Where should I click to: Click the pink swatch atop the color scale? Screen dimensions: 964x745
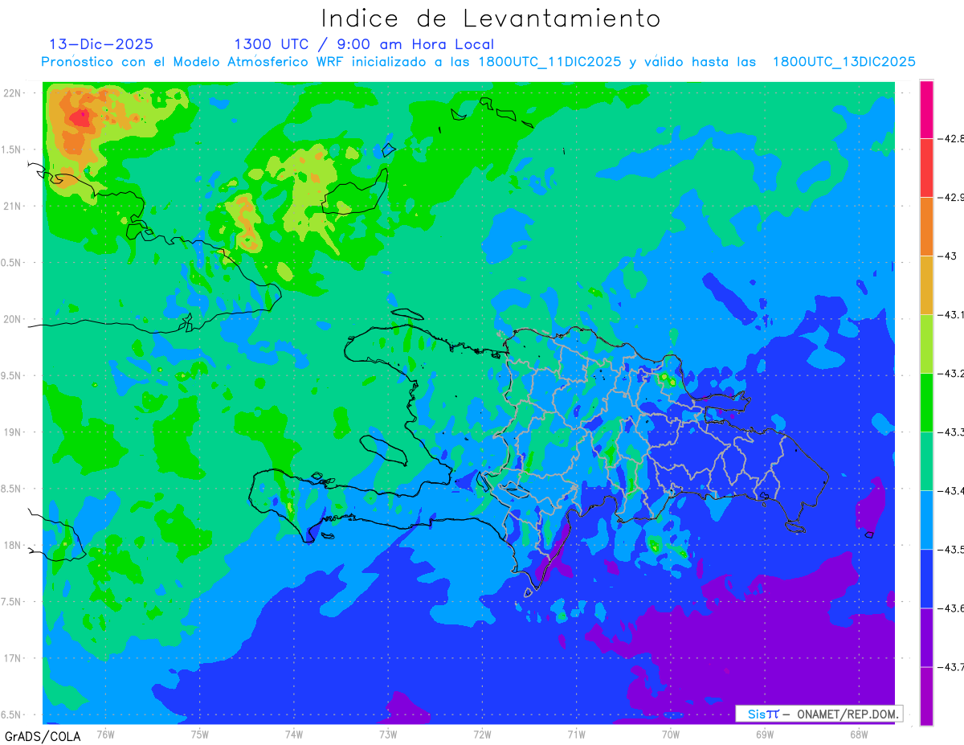(926, 109)
